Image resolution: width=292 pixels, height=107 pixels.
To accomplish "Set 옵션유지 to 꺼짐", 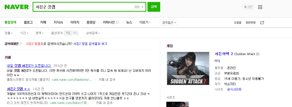I will [x=68, y=33].
